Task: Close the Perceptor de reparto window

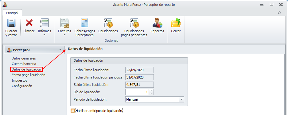Action: 281,5
